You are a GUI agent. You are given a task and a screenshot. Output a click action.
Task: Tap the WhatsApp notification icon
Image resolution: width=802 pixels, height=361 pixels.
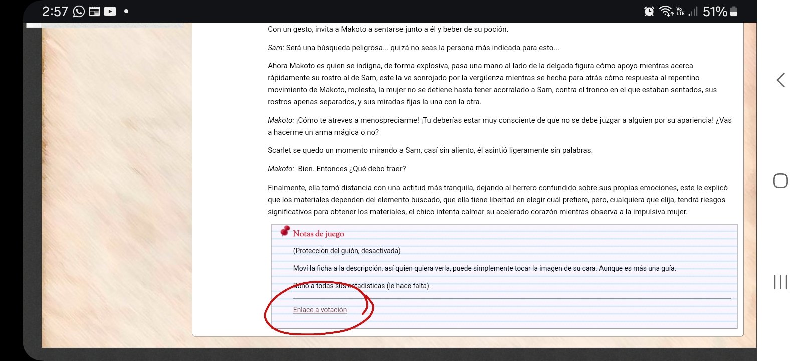pos(79,11)
